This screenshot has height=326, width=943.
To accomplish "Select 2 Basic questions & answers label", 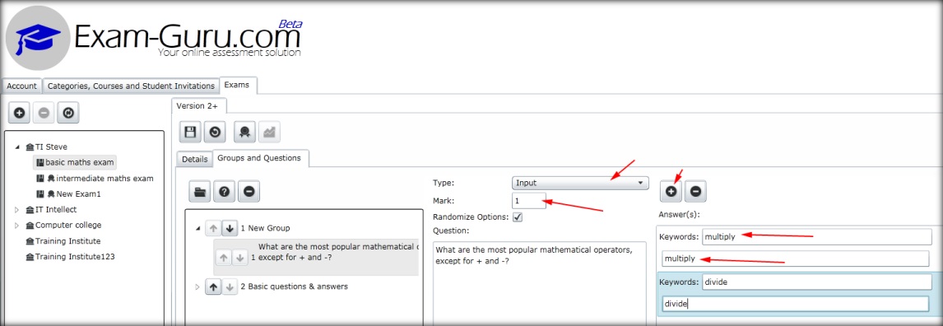I will [x=294, y=287].
